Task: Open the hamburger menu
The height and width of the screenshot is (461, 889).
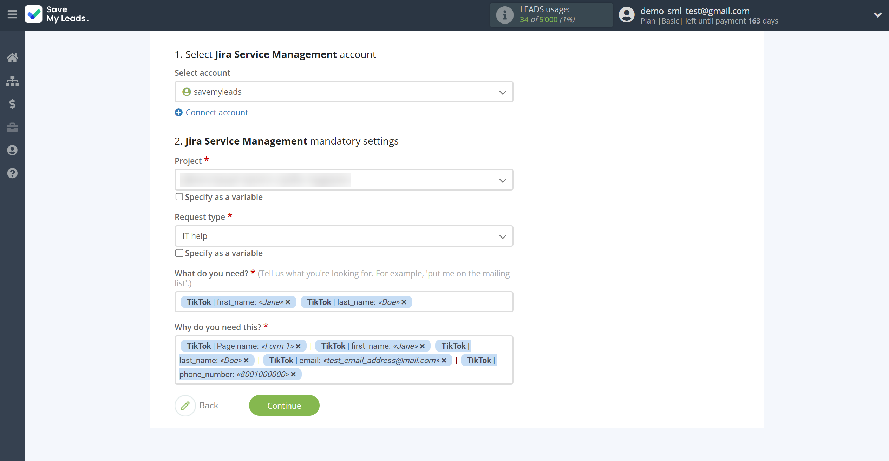Action: tap(12, 14)
